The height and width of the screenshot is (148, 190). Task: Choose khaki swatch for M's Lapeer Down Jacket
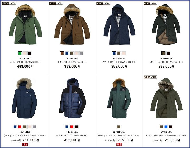(119, 53)
